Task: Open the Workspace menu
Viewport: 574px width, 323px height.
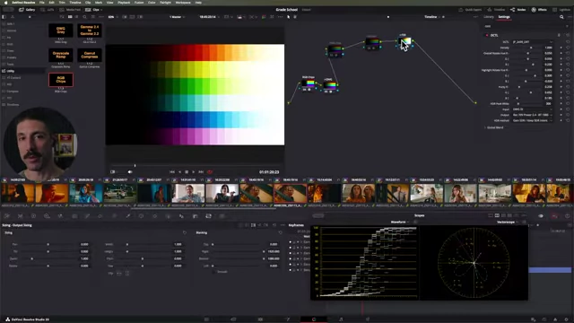Action: (183, 3)
